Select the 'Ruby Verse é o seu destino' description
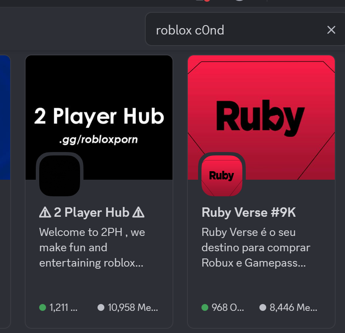The image size is (345, 333). 256,247
